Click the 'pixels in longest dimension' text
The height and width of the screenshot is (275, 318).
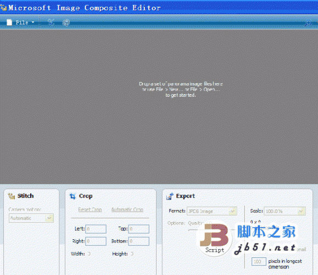tap(285, 264)
